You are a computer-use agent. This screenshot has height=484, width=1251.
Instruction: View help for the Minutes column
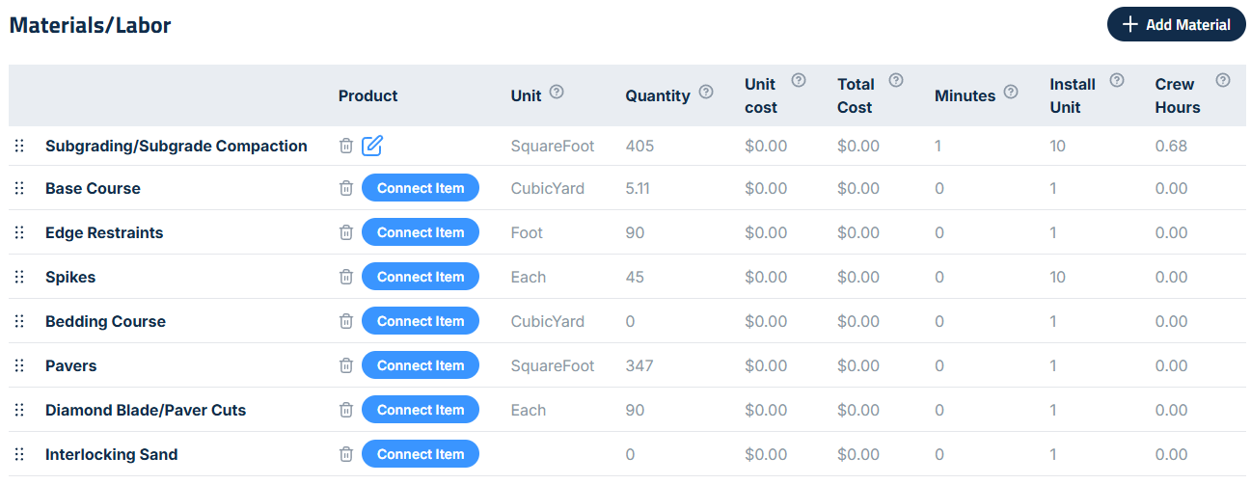point(1011,92)
